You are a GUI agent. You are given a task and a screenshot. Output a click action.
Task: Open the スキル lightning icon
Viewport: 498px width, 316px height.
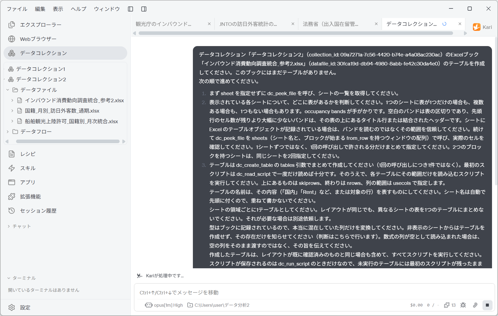pyautogui.click(x=12, y=168)
